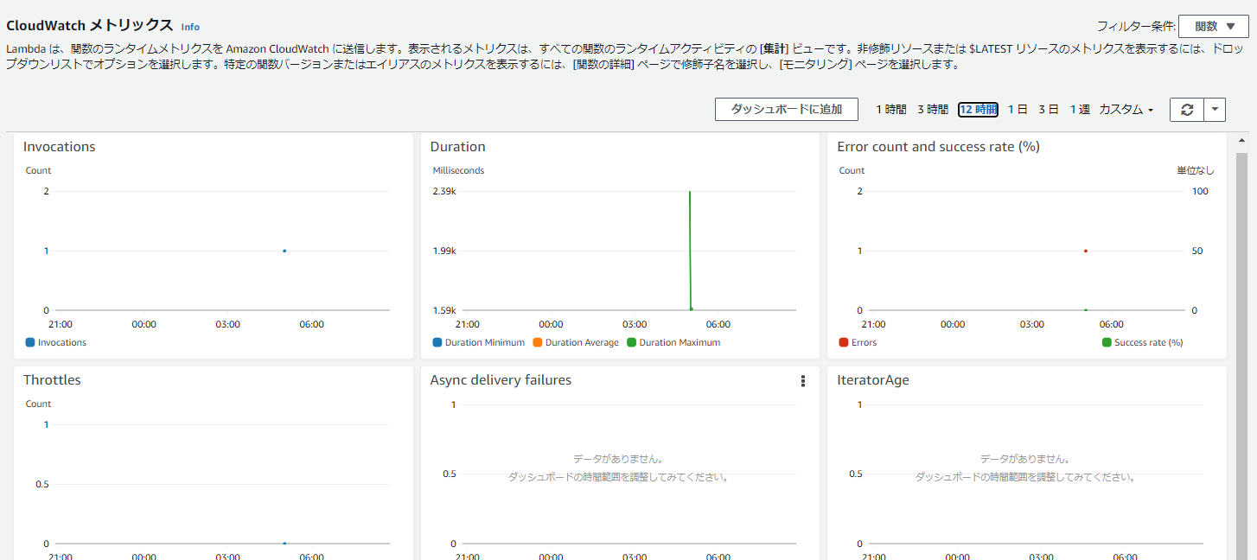This screenshot has height=560, width=1257.
Task: Toggle the Invocations legend swatch
Action: click(30, 342)
